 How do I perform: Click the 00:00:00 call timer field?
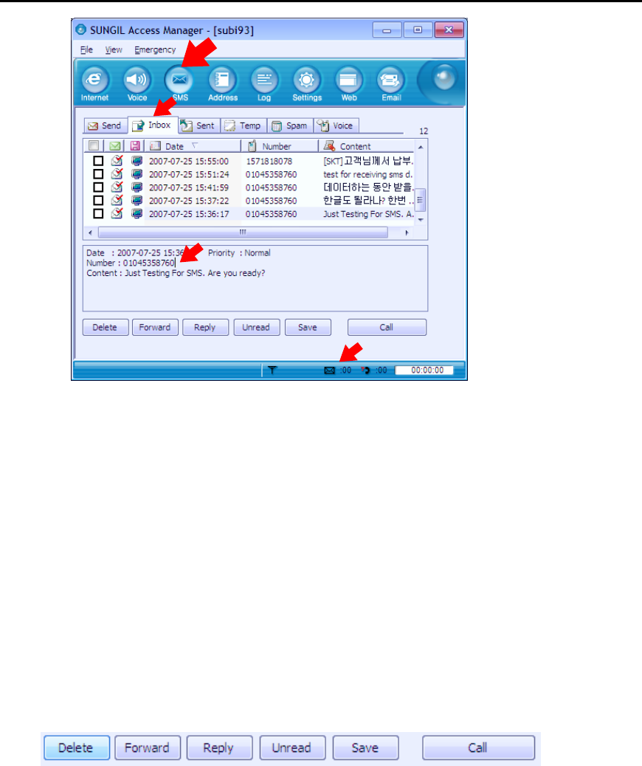click(x=424, y=370)
